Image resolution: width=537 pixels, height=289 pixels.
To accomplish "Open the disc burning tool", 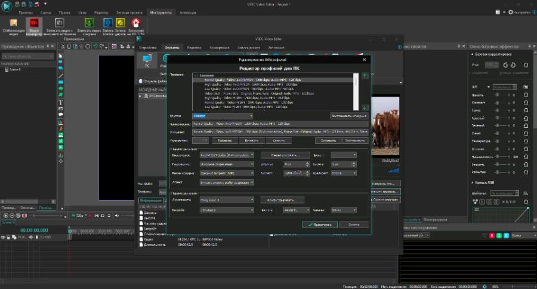I will (120, 27).
